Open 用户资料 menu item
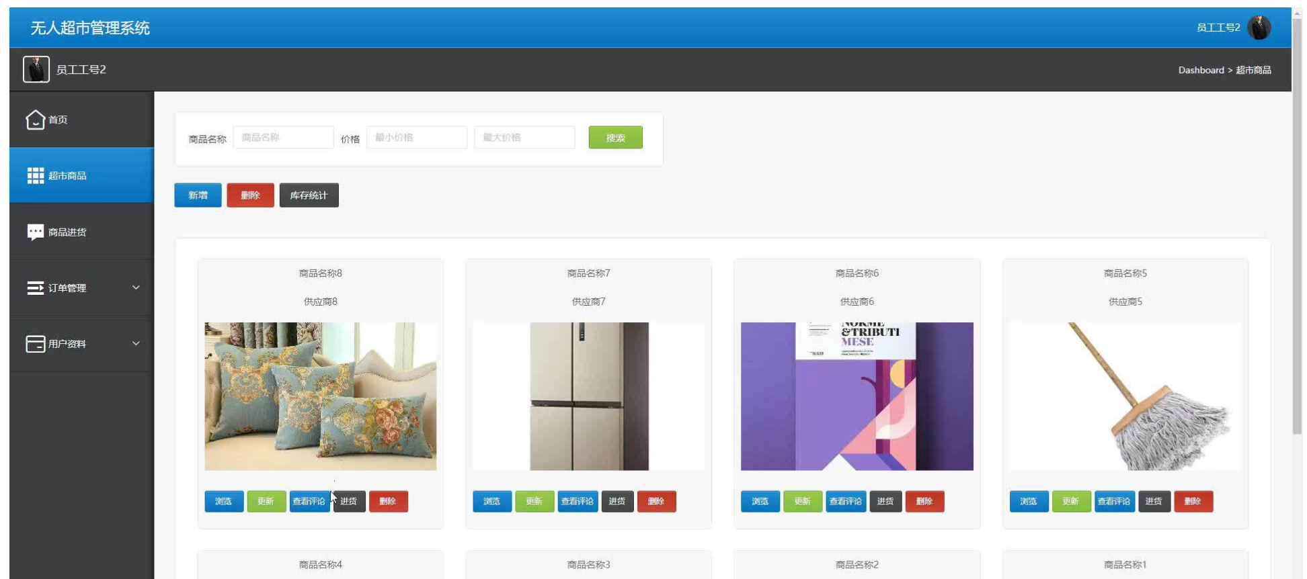The width and height of the screenshot is (1307, 579). click(81, 344)
